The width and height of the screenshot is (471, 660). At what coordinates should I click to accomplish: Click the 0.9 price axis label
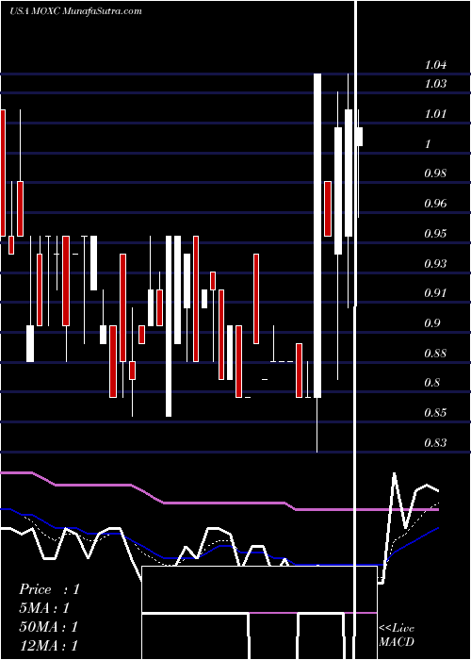[x=432, y=323]
